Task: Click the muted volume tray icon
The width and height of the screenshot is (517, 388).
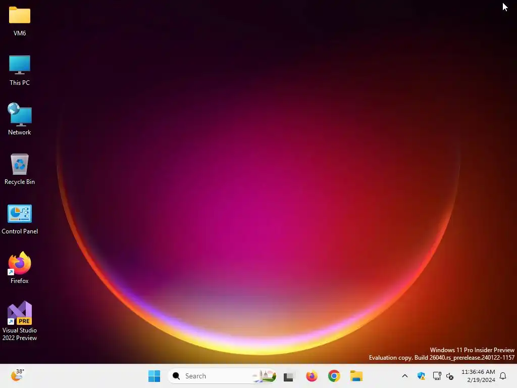Action: coord(450,376)
